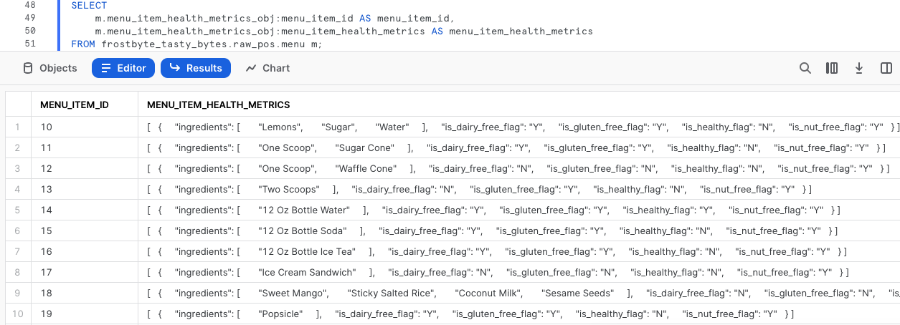
Task: Click the SELECT keyword in the editor
Action: coord(89,5)
